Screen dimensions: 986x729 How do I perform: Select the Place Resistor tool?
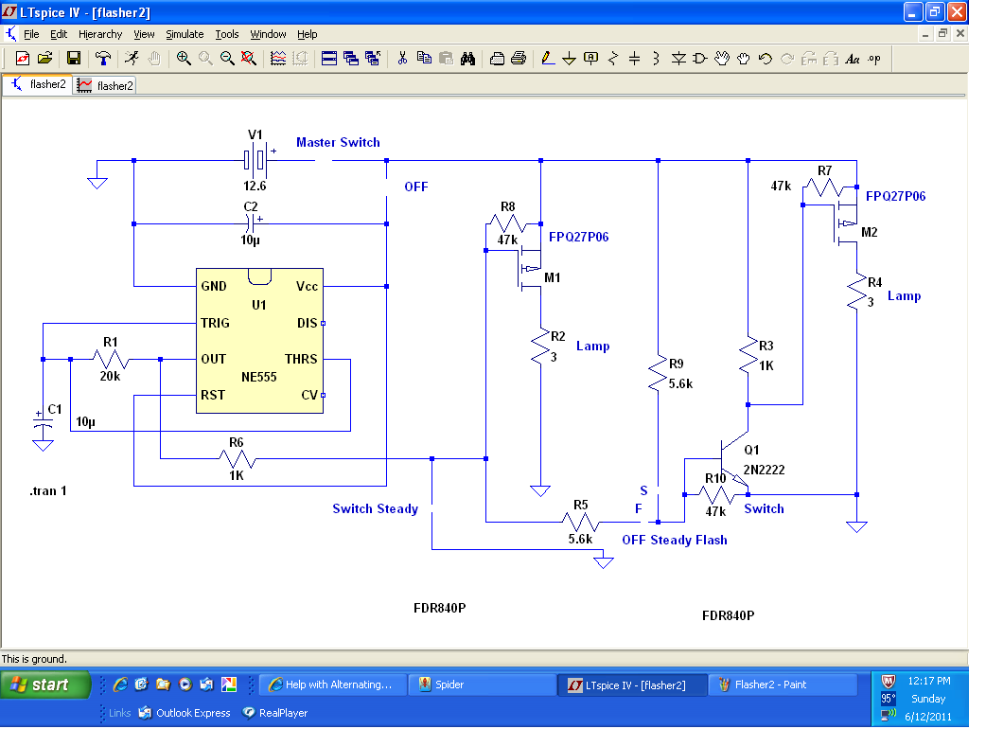click(x=613, y=59)
